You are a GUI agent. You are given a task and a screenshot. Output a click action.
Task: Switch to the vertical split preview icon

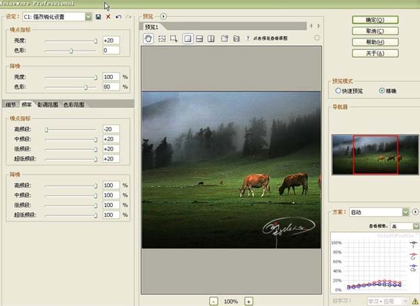[211, 39]
